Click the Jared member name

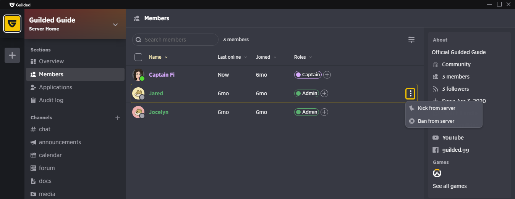click(156, 93)
